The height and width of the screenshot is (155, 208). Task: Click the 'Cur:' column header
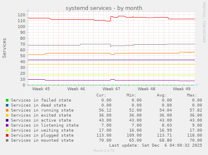101,95
